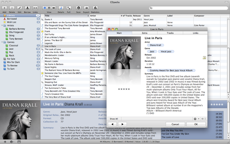
Task: Click the Export arrow icon
Action: click(x=86, y=8)
